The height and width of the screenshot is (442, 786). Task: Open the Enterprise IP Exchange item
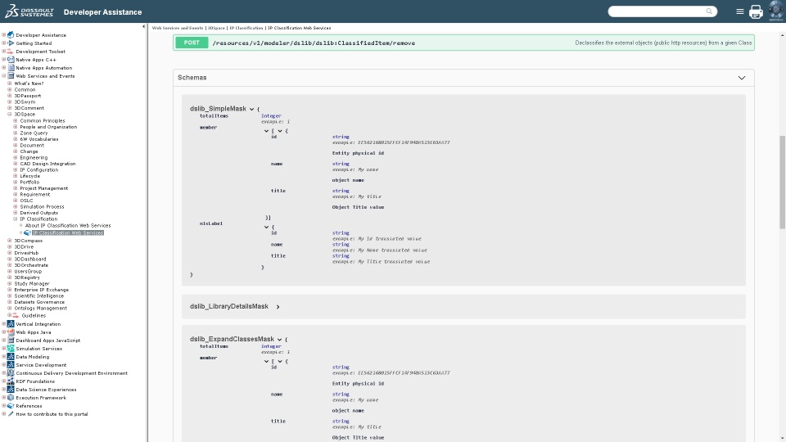coord(41,290)
